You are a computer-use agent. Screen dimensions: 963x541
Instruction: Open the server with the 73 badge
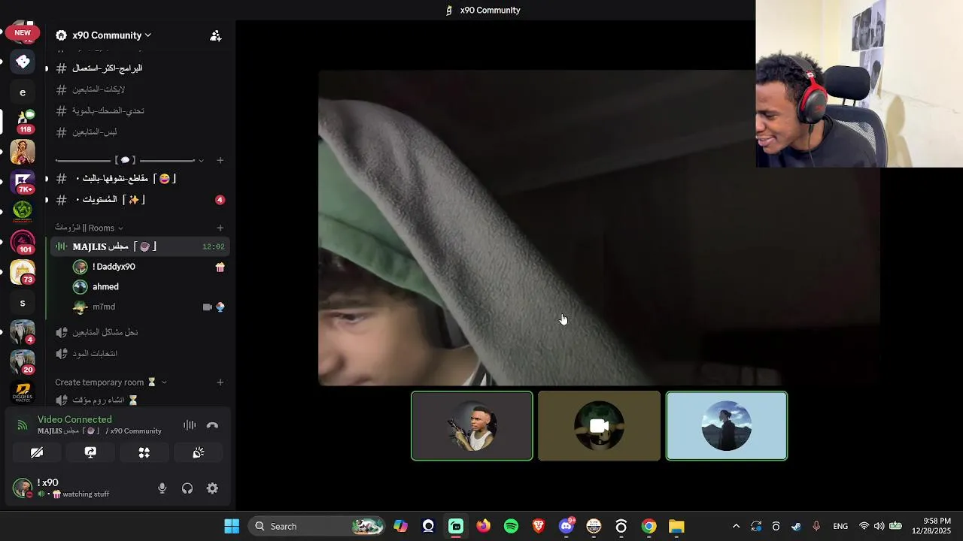point(23,272)
